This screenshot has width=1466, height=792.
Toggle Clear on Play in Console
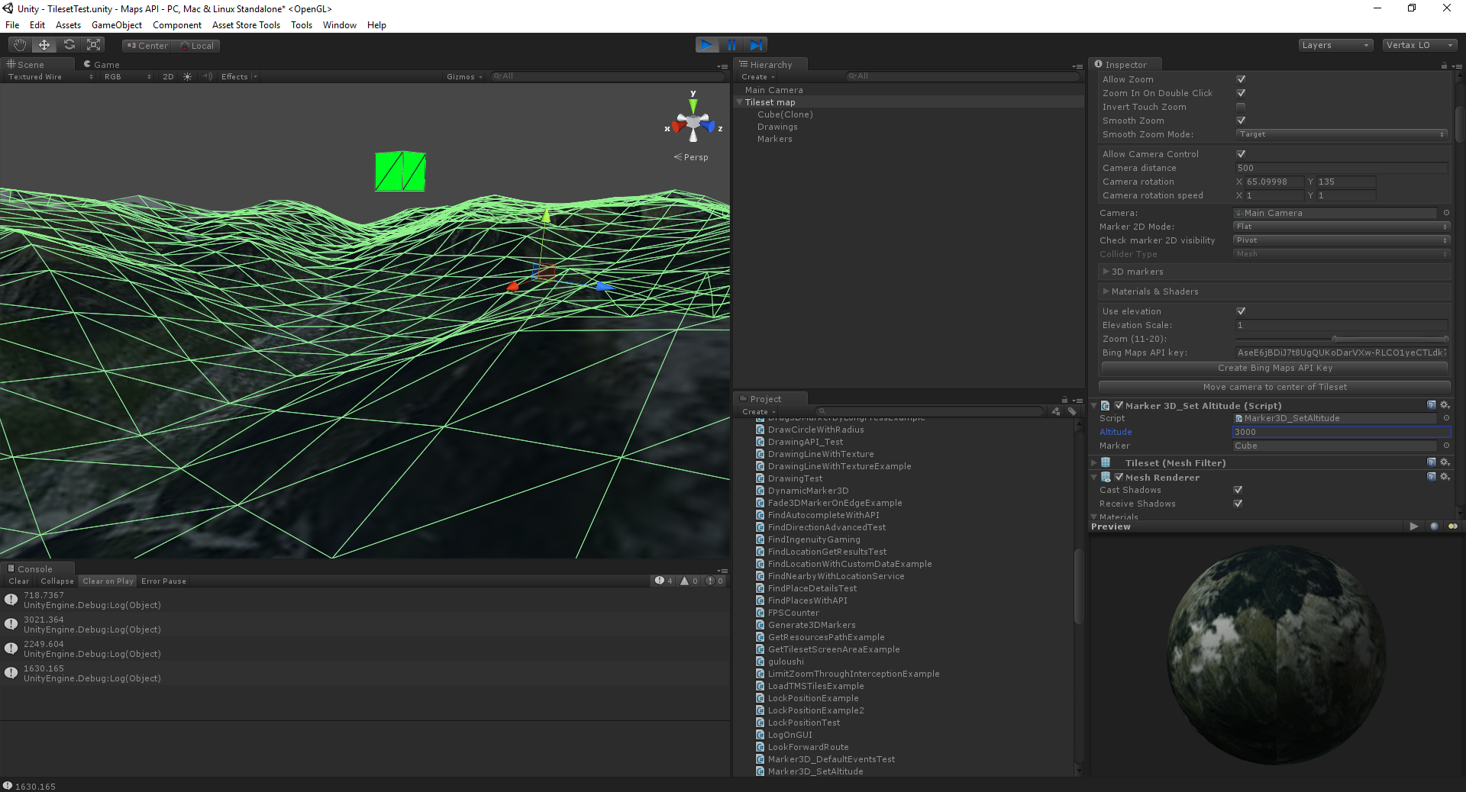[108, 581]
